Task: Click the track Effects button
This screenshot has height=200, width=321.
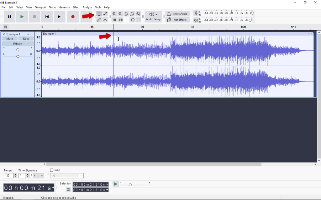Action: pyautogui.click(x=18, y=44)
